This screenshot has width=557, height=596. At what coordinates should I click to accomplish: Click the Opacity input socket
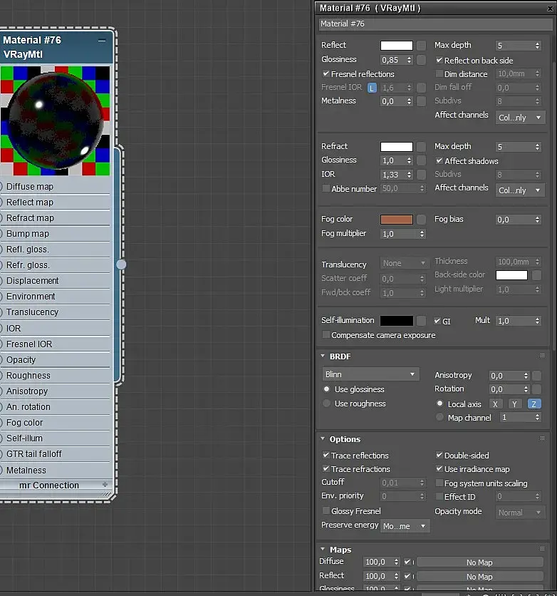coord(1,359)
